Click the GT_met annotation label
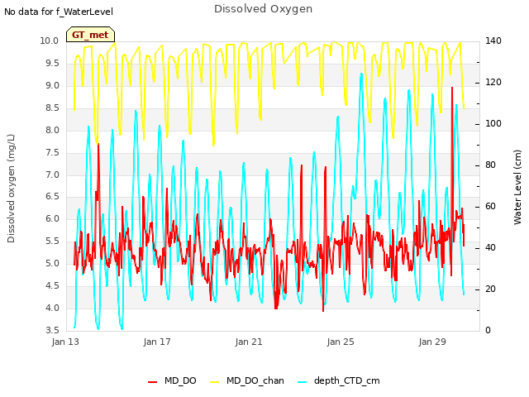The height and width of the screenshot is (397, 529). pos(90,35)
